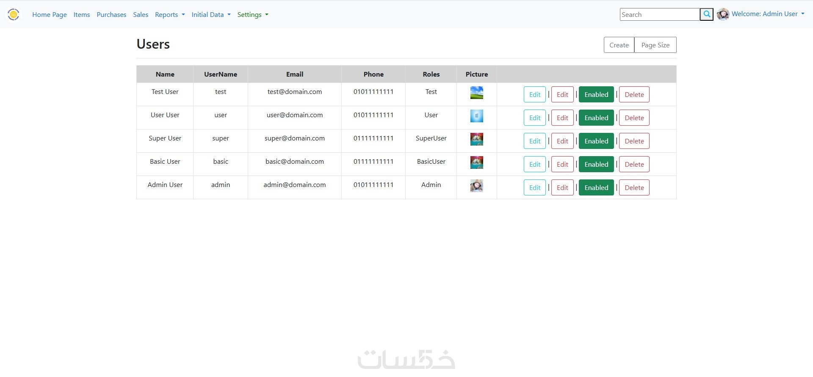Click the red Edit button for Admin User

click(562, 187)
